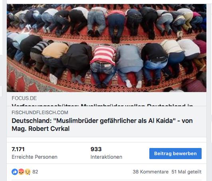Open the prayer photo thumbnail
Viewport: 212px width, 181px height.
(107, 48)
